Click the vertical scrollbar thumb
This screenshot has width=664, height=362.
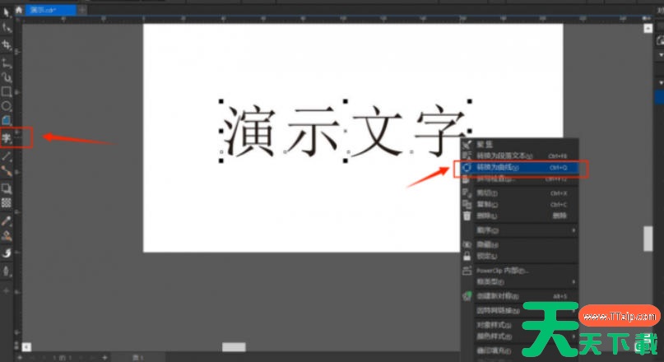648,238
